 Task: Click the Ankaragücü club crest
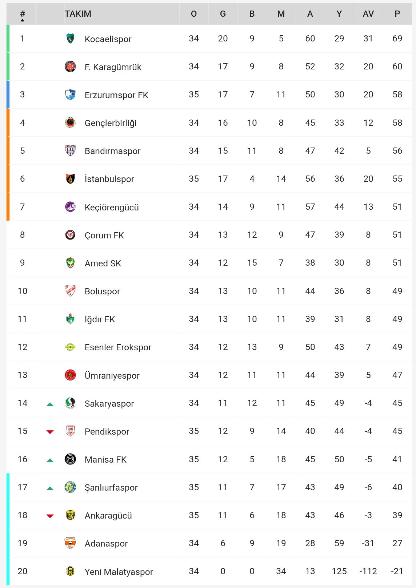point(70,515)
